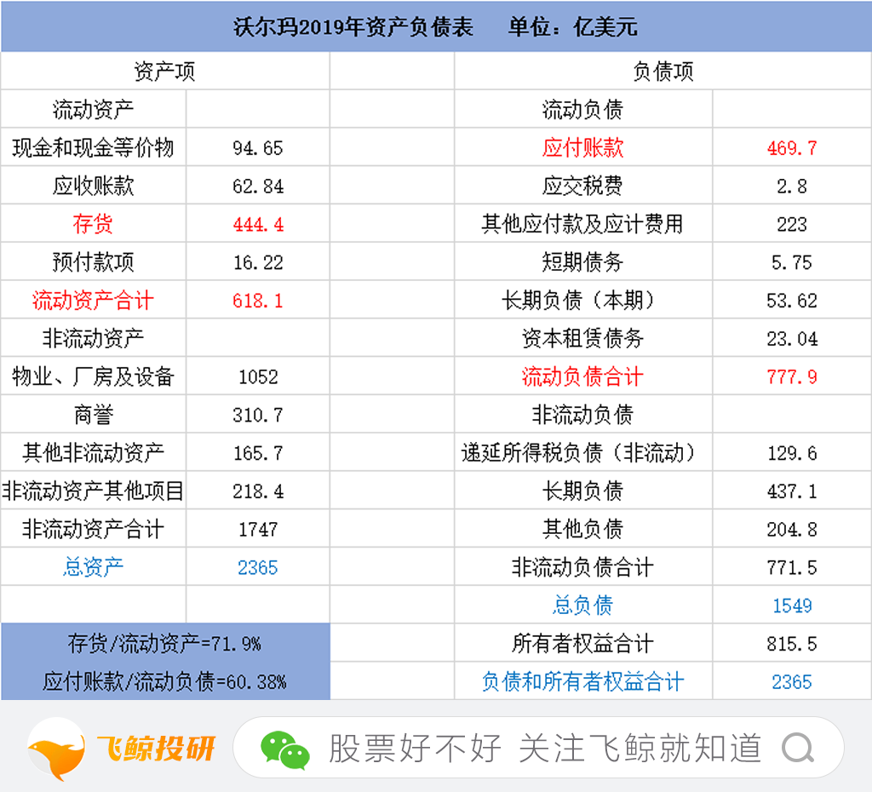Click 非流动资产合计 row label

tap(93, 529)
